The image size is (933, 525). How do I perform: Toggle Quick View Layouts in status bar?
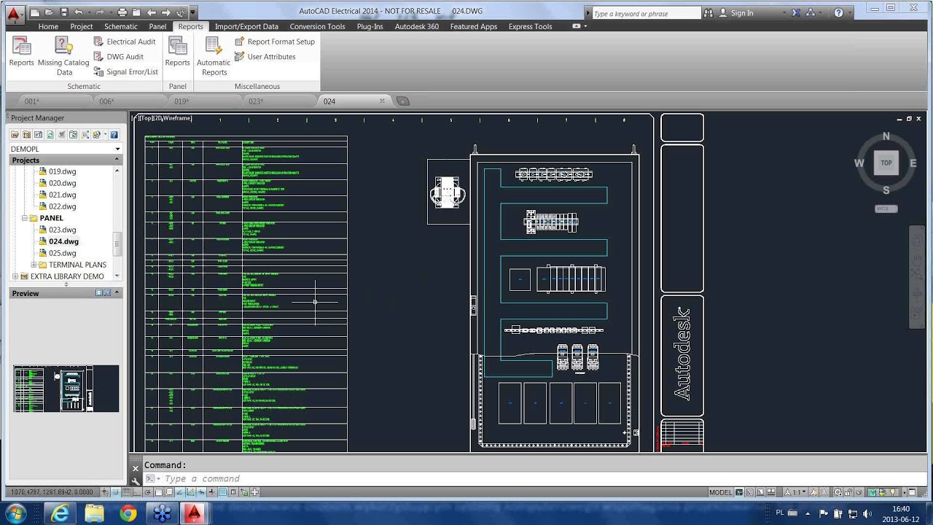coord(760,492)
